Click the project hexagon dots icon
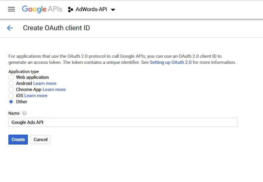 71,10
